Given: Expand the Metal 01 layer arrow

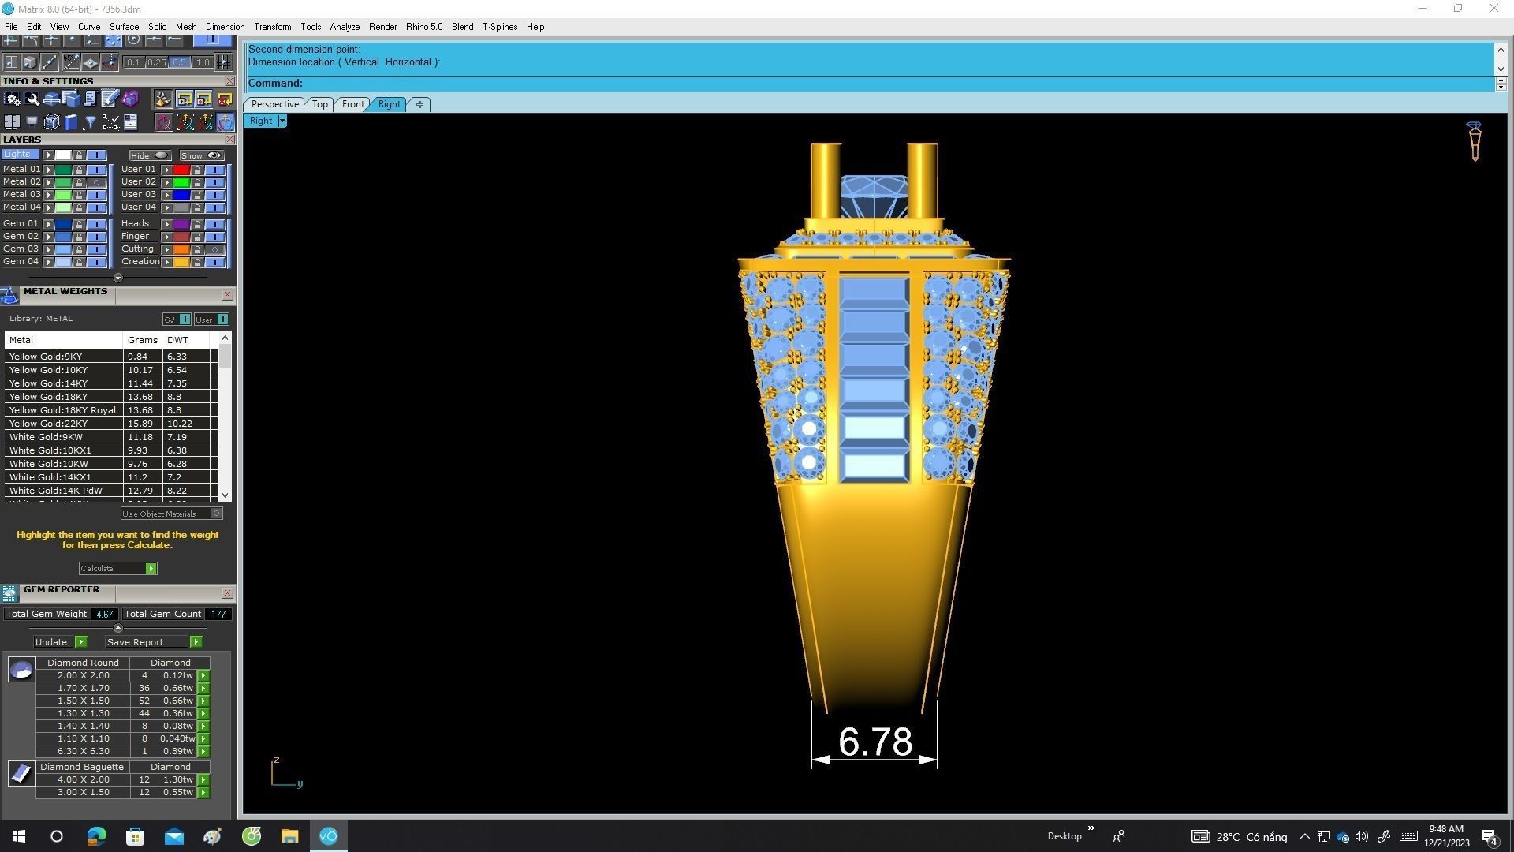Looking at the screenshot, I should (49, 170).
